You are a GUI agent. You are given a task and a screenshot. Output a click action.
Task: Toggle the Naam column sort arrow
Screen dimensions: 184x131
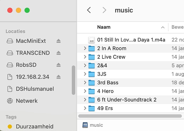click(163, 27)
